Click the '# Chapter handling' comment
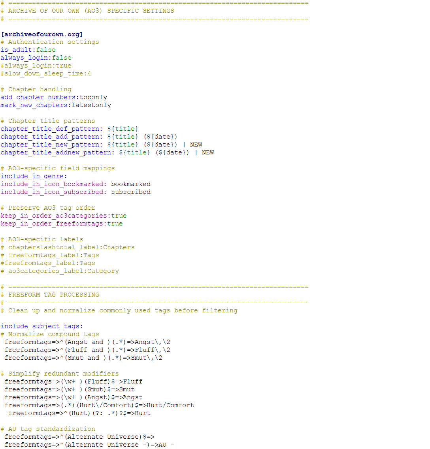 click(x=36, y=89)
